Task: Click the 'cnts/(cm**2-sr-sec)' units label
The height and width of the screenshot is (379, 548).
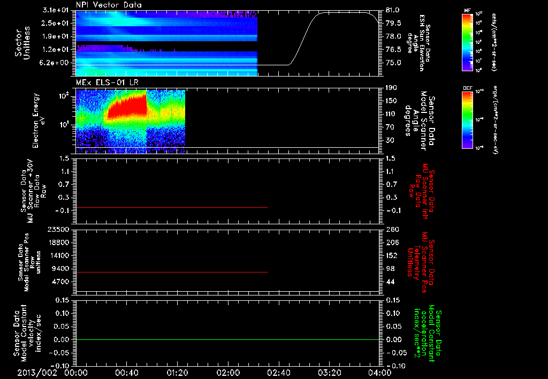Action: pos(494,42)
